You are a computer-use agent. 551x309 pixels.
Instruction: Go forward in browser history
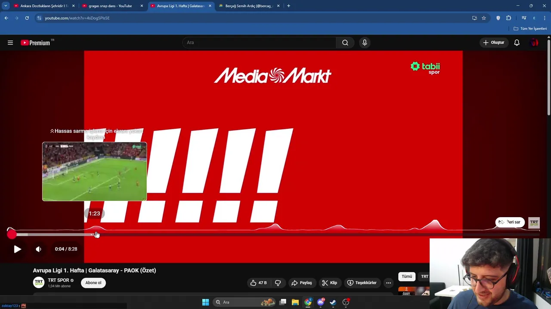point(16,18)
